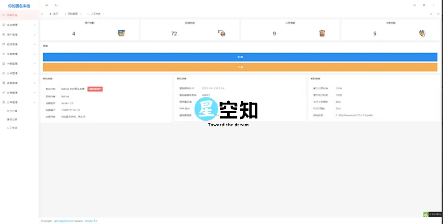Screen dimensions: 443x224
Task: Click the icon of the highlighted red sidebar item
Action: 3,15
